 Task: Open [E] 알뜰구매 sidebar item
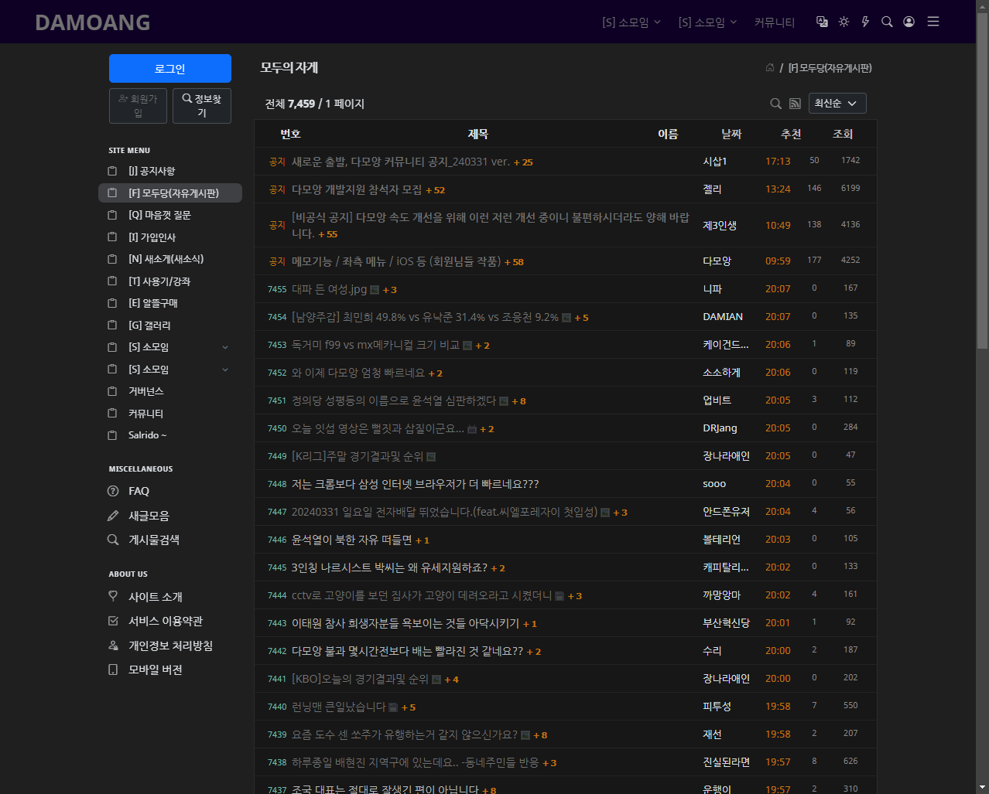click(x=153, y=303)
